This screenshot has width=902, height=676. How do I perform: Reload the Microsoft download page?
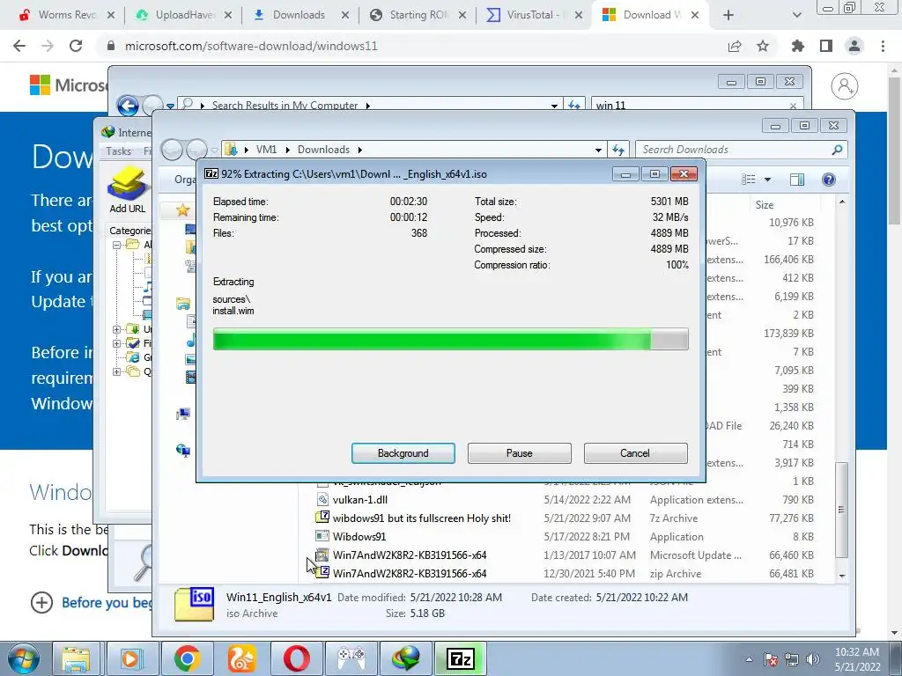click(76, 46)
